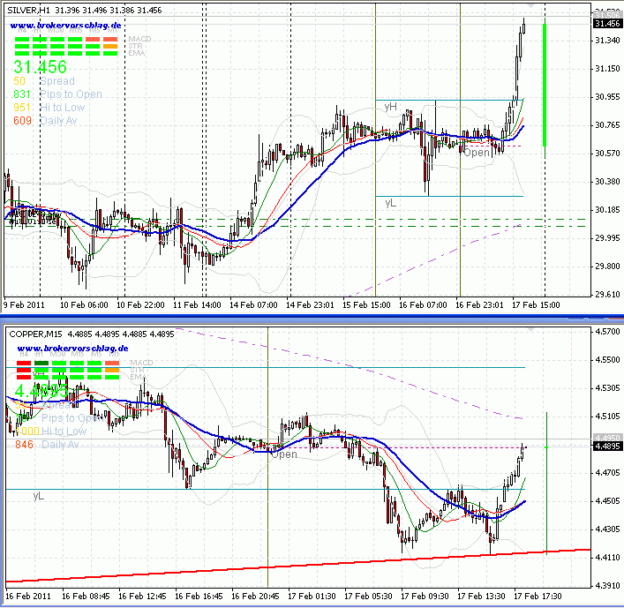Click the 4.5700 price on the Copper axis
Viewport: 624px width, 608px height.
[608, 332]
